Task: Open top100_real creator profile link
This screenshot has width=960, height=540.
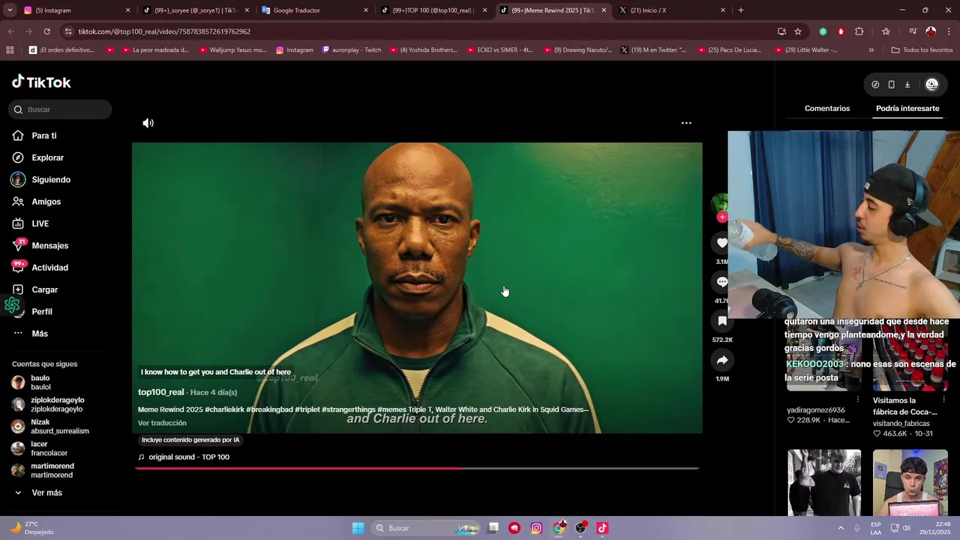Action: coord(161,392)
